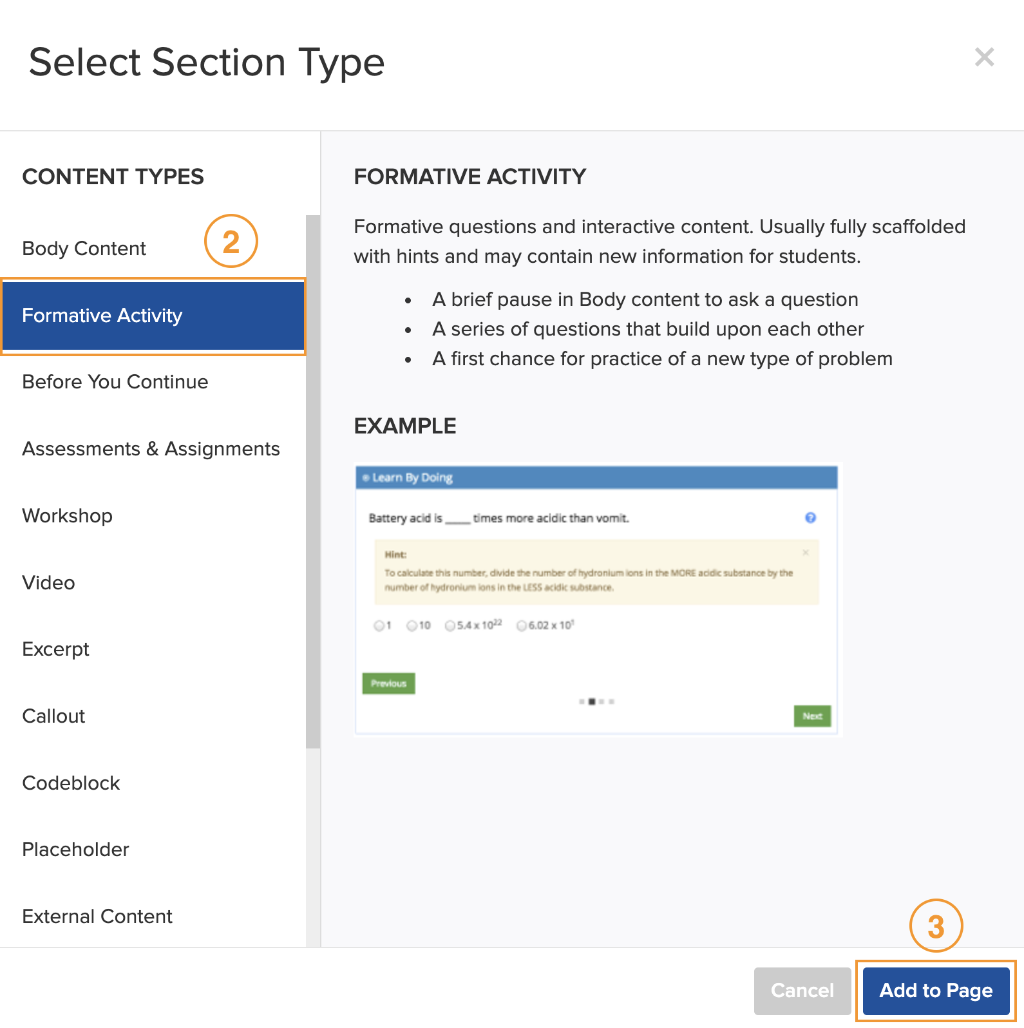Viewport: 1024px width, 1028px height.
Task: Choose Before You Continue section type
Action: 153,382
